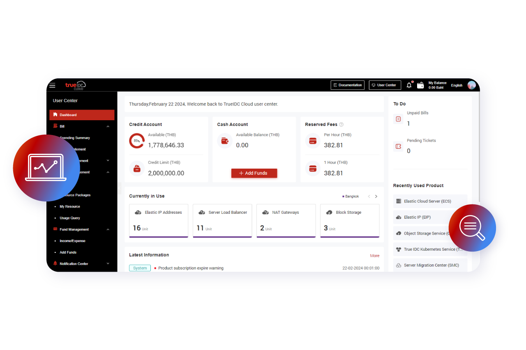526x350 pixels.
Task: Open the More link in Latest Information
Action: coord(374,255)
